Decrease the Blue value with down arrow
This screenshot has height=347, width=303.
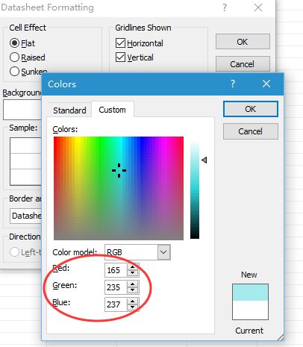(132, 307)
